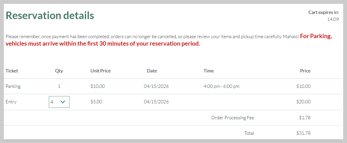Viewport: 347px width, 143px height.
Task: Click the Total amount $31.78
Action: click(x=304, y=133)
